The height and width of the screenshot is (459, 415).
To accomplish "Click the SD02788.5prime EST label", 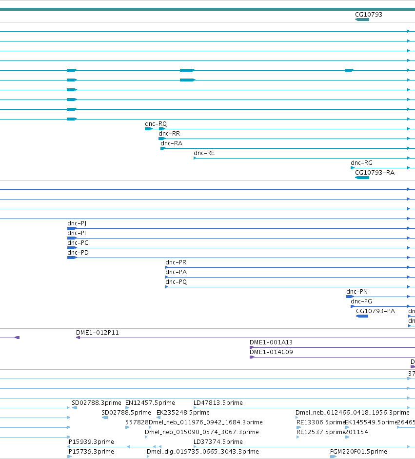I will coord(126,413).
